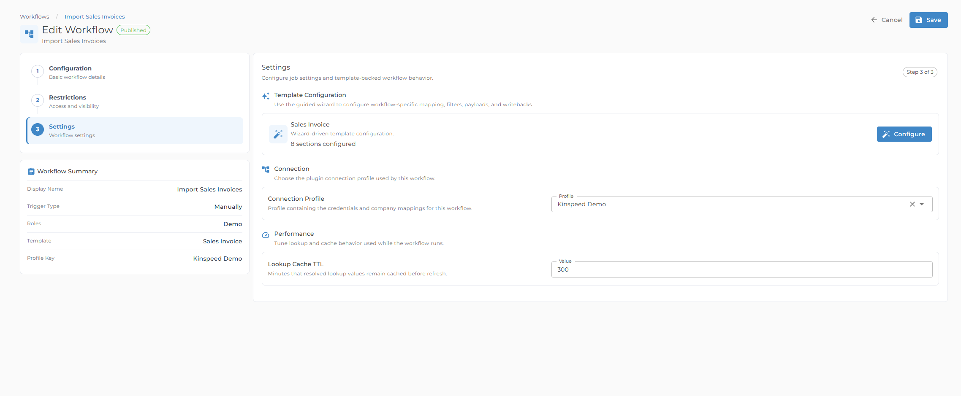
Task: Click the Published status badge
Action: [133, 30]
